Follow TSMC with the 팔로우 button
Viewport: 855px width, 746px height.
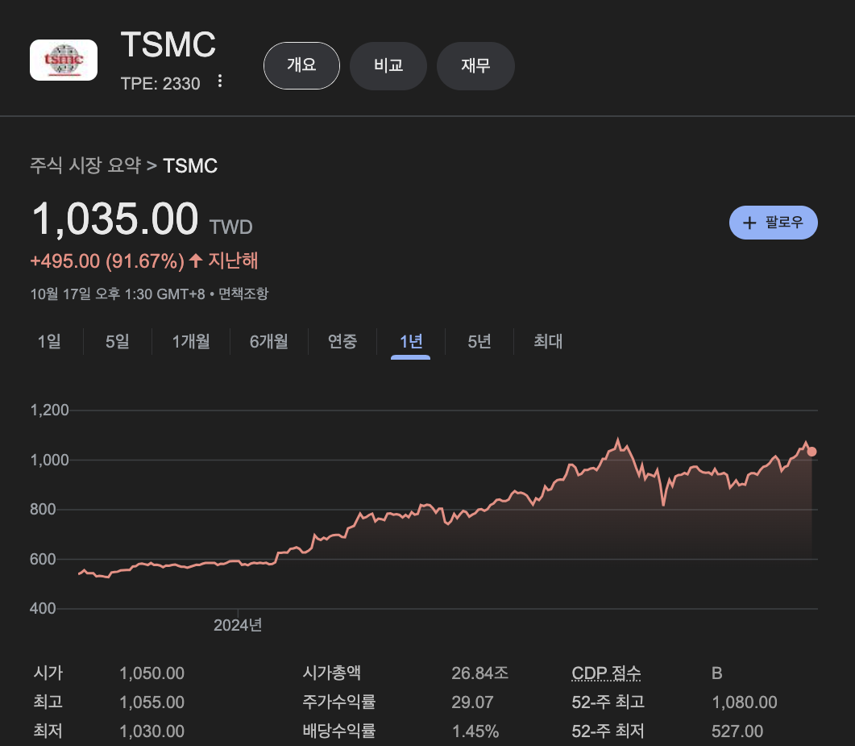tap(774, 222)
